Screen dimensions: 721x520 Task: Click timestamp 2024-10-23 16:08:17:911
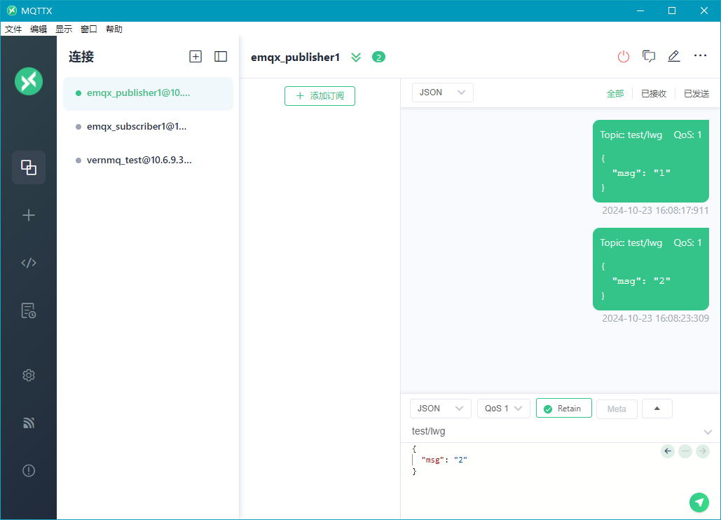pyautogui.click(x=655, y=210)
